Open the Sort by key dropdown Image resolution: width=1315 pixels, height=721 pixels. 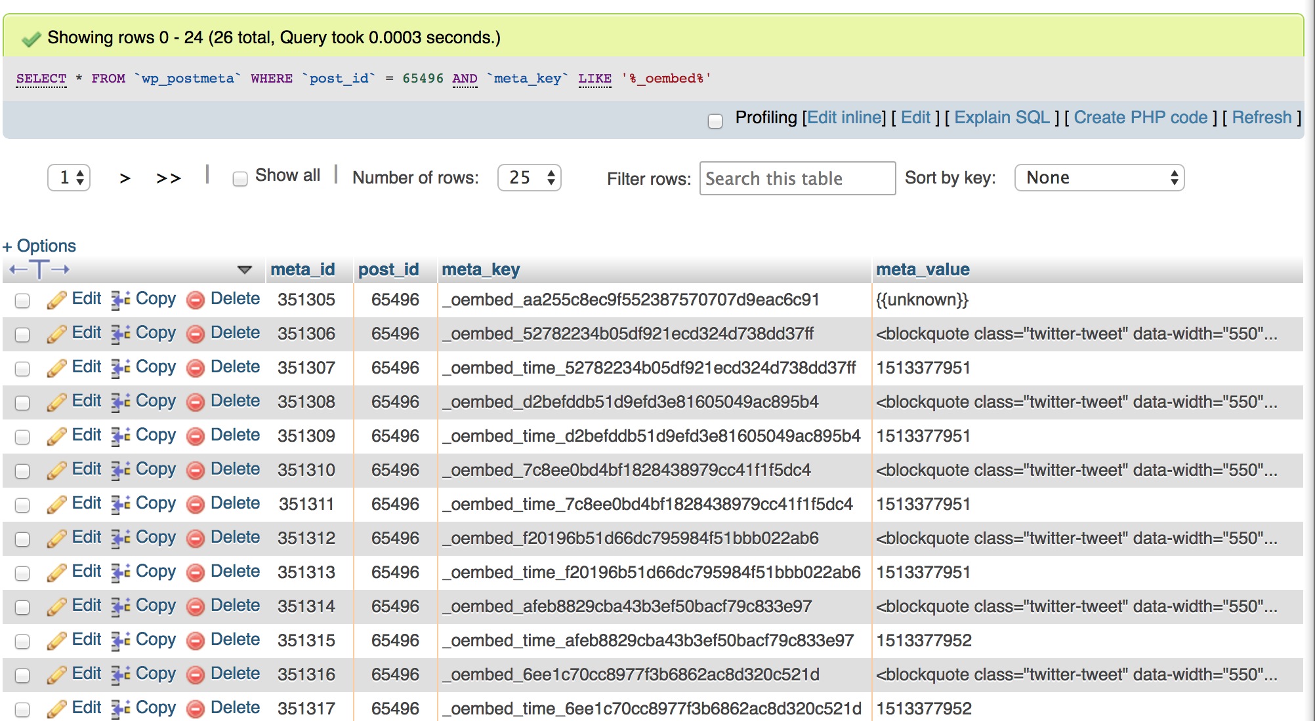[1099, 178]
